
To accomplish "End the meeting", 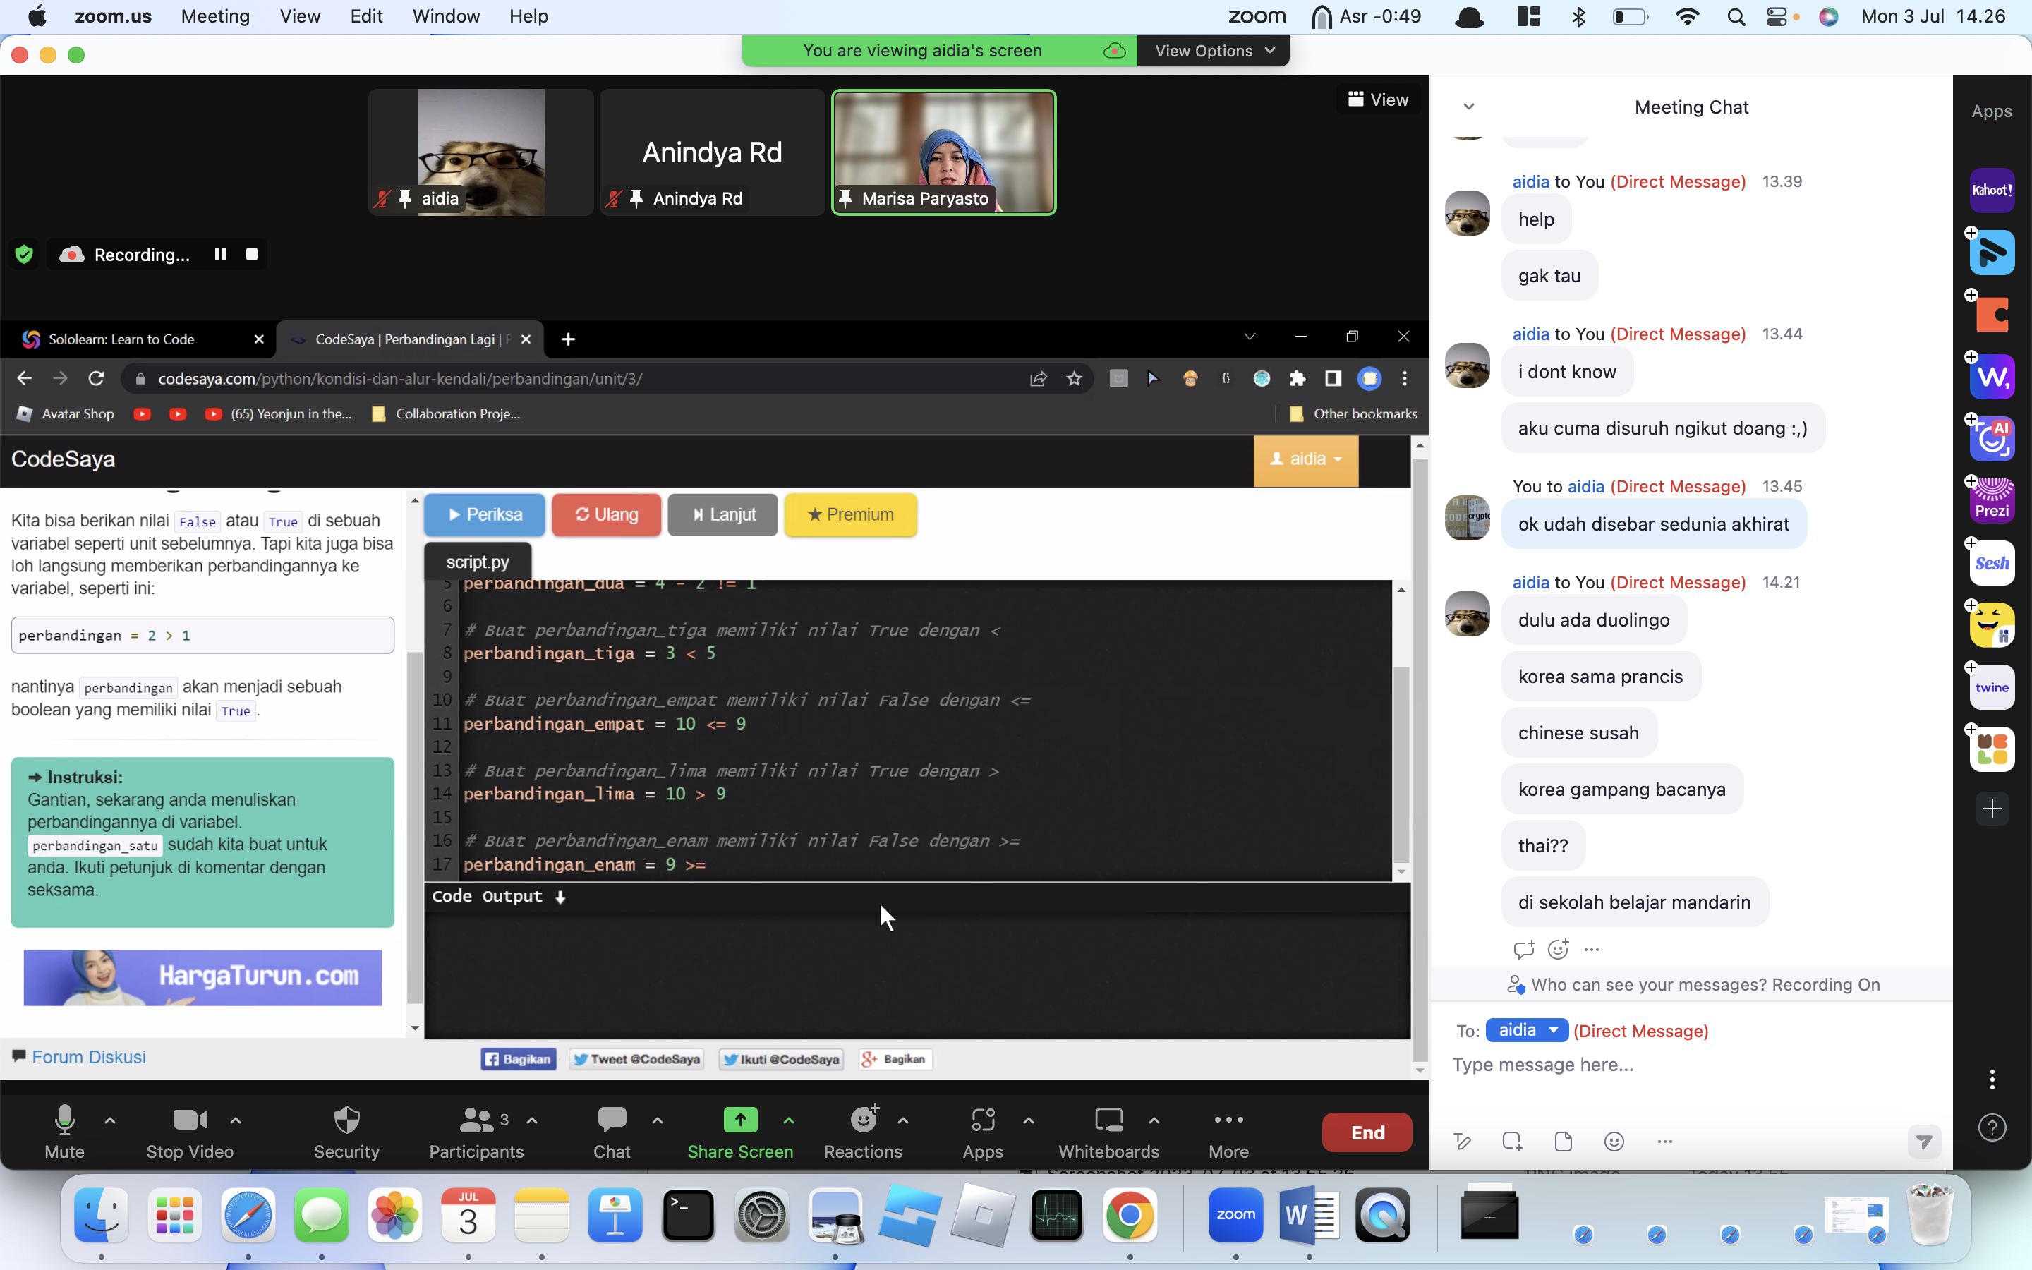I will click(1367, 1132).
